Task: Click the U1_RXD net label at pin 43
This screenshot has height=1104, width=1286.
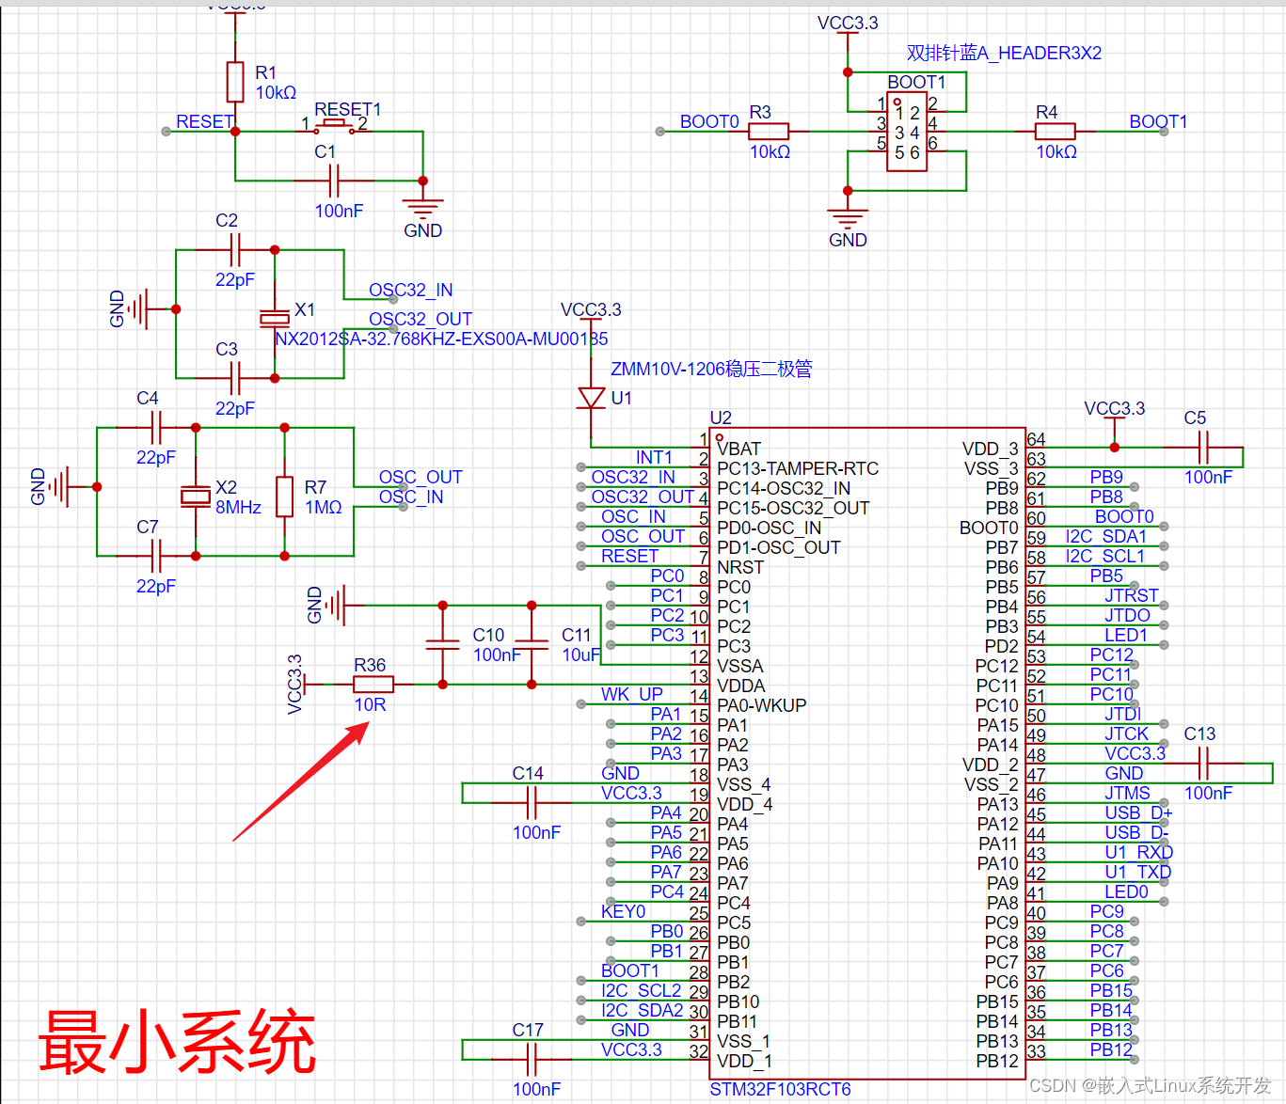Action: click(1138, 852)
